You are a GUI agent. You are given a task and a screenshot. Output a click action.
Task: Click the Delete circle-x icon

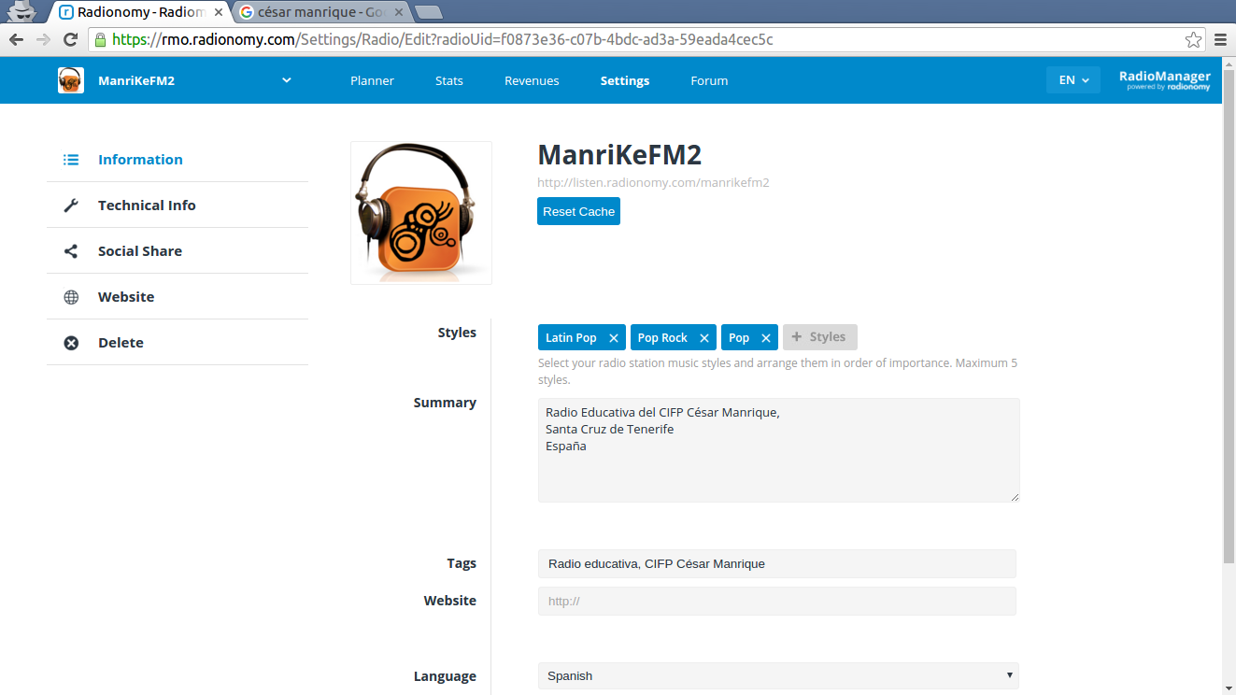71,343
